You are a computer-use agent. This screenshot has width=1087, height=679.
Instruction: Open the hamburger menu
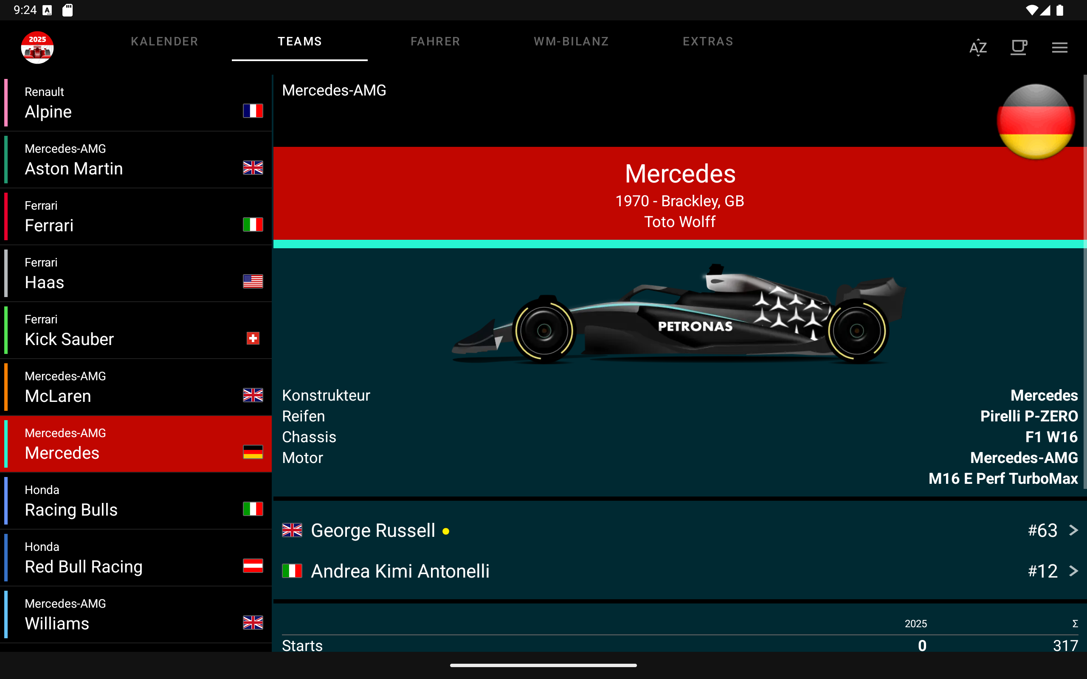pos(1059,47)
